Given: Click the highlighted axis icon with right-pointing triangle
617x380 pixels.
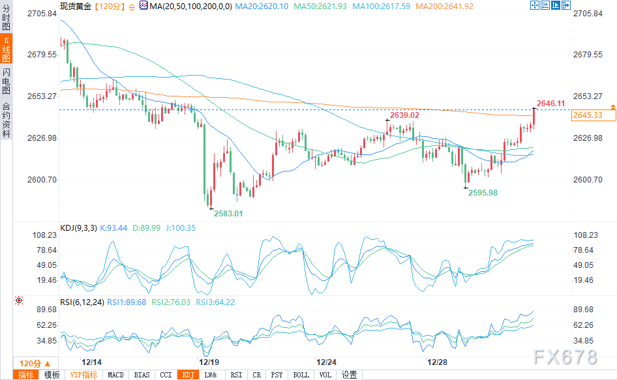Looking at the screenshot, I should 556,5.
